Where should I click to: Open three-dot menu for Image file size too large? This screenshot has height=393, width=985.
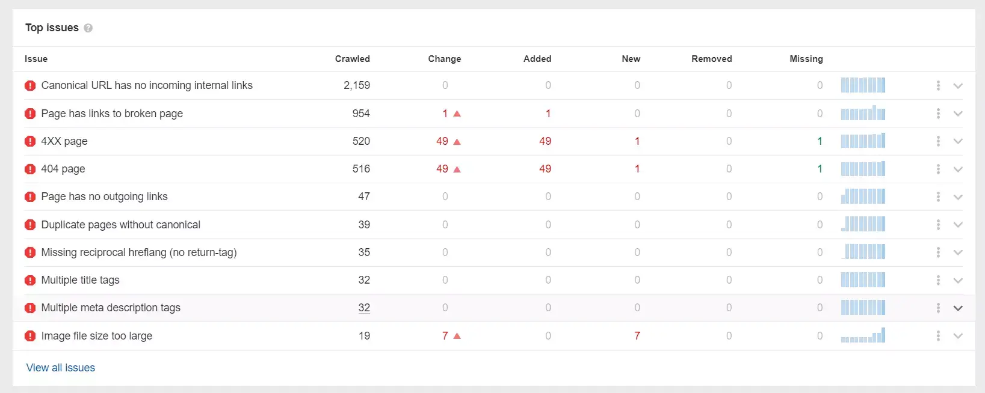tap(938, 336)
